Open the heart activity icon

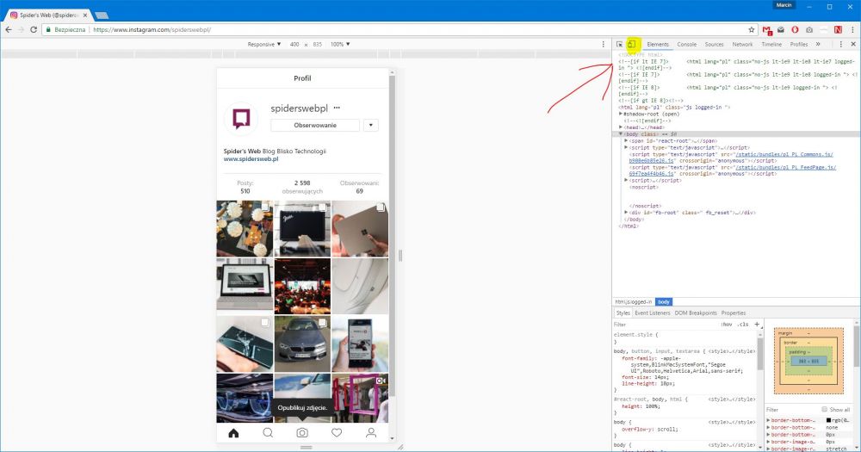(x=337, y=433)
